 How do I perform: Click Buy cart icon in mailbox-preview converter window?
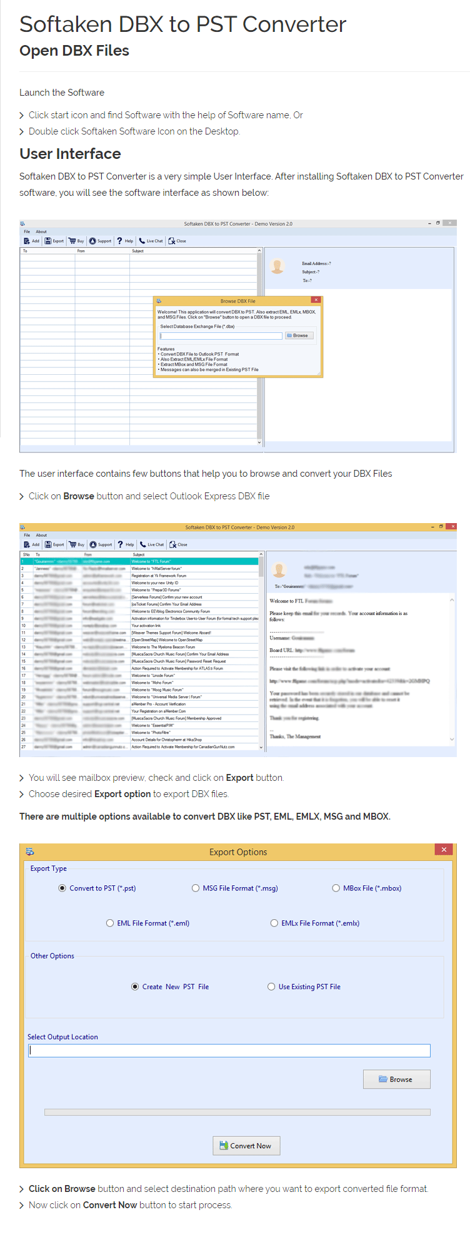(x=72, y=544)
